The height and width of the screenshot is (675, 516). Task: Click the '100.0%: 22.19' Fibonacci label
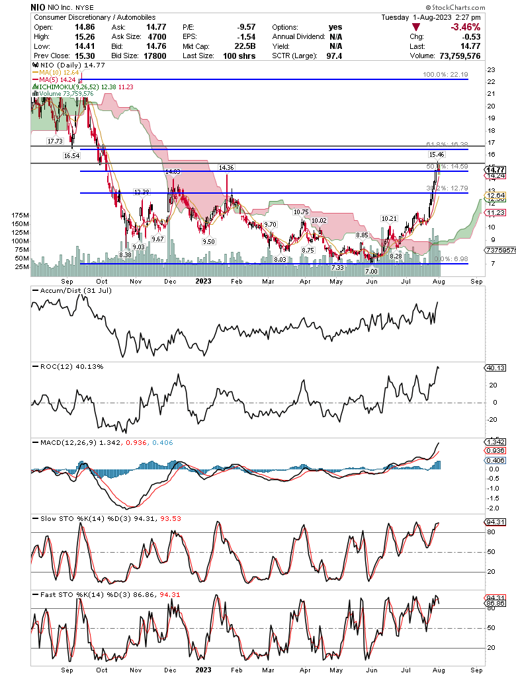pyautogui.click(x=445, y=75)
